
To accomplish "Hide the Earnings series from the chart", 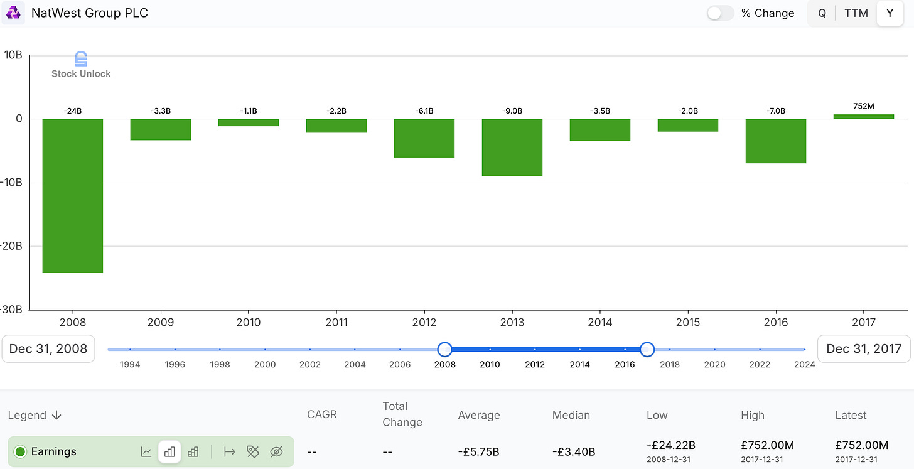I will [x=277, y=451].
